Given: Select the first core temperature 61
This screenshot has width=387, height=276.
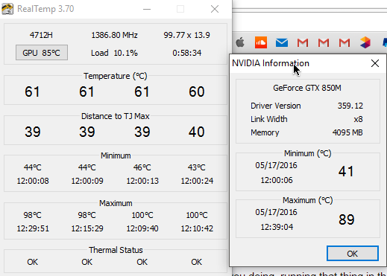Looking at the screenshot, I should (x=32, y=92).
